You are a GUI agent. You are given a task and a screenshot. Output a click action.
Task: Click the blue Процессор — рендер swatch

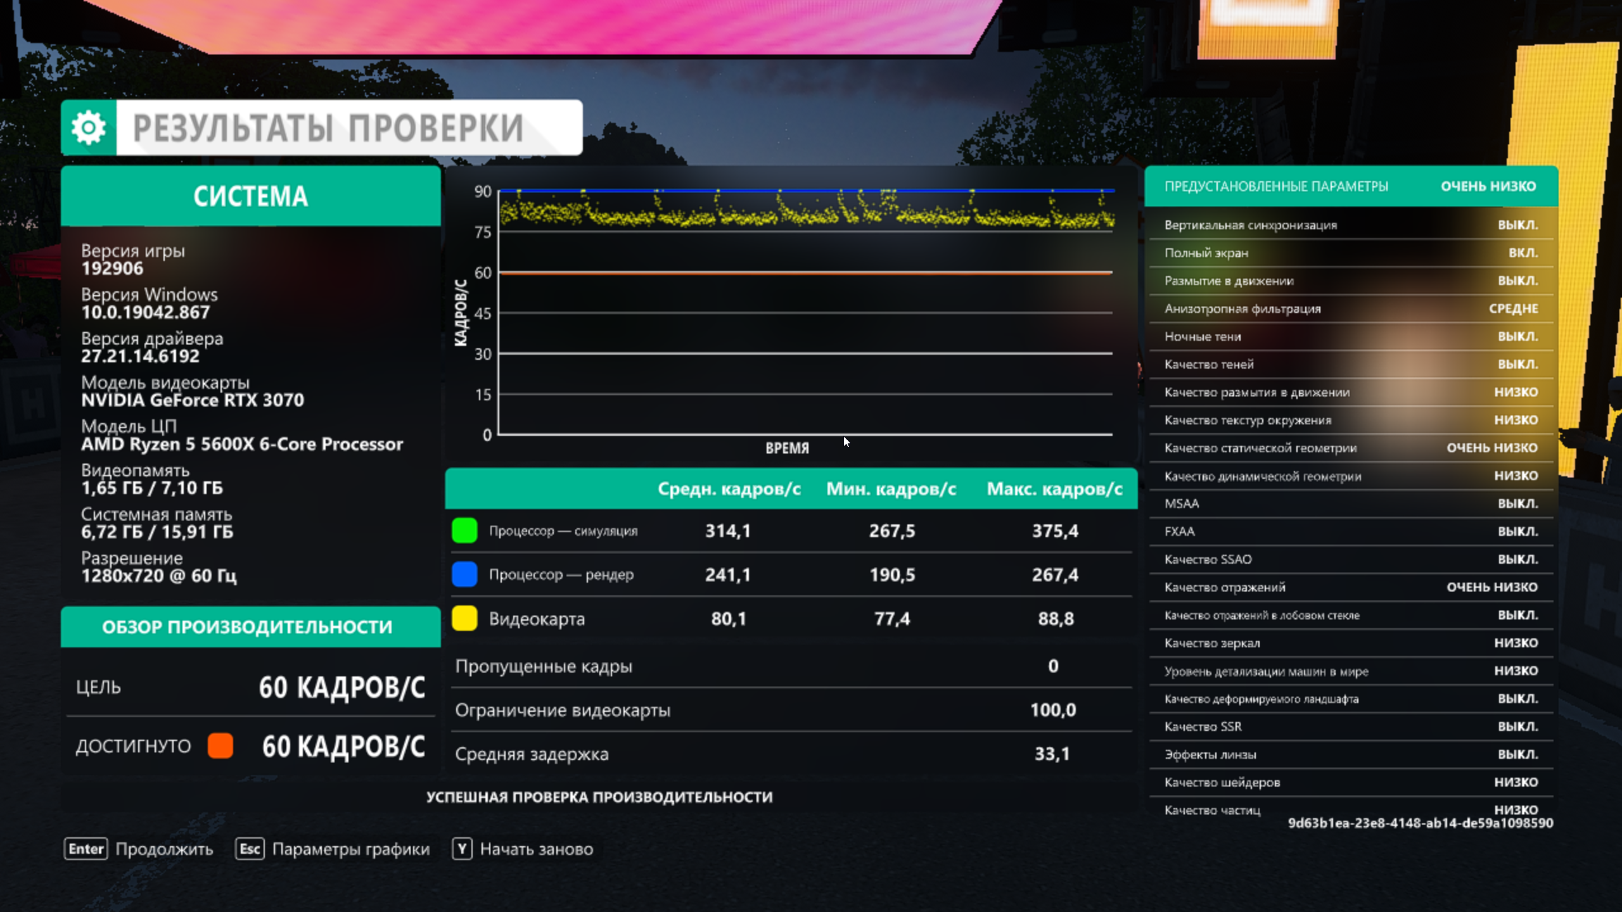(464, 574)
